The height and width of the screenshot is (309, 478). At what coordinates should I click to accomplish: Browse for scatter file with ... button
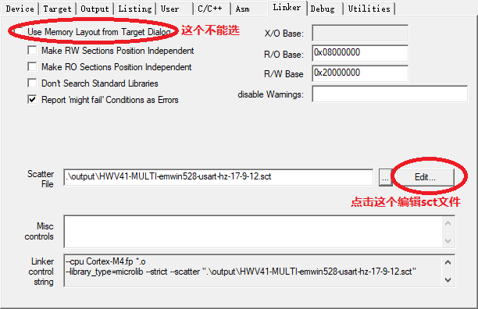(x=385, y=177)
